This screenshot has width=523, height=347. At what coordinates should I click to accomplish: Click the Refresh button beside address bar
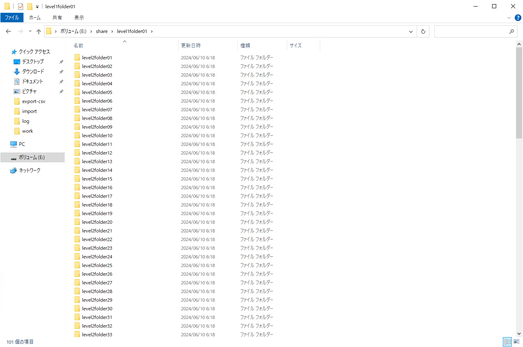423,31
